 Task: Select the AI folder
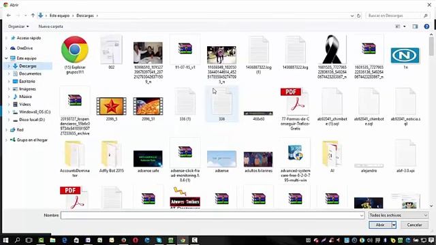pyautogui.click(x=332, y=156)
